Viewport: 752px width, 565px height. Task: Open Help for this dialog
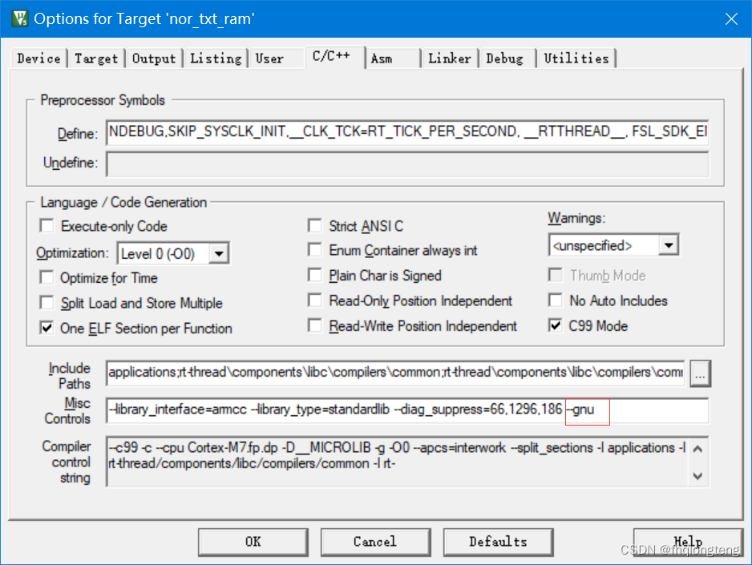[x=688, y=542]
